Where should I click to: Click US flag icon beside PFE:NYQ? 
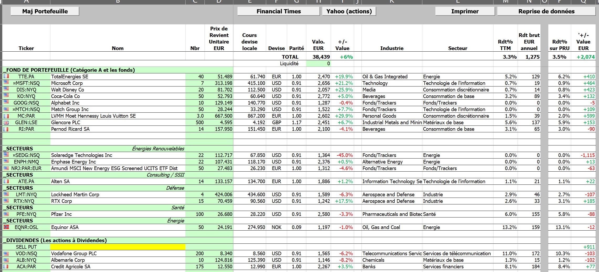[6, 214]
